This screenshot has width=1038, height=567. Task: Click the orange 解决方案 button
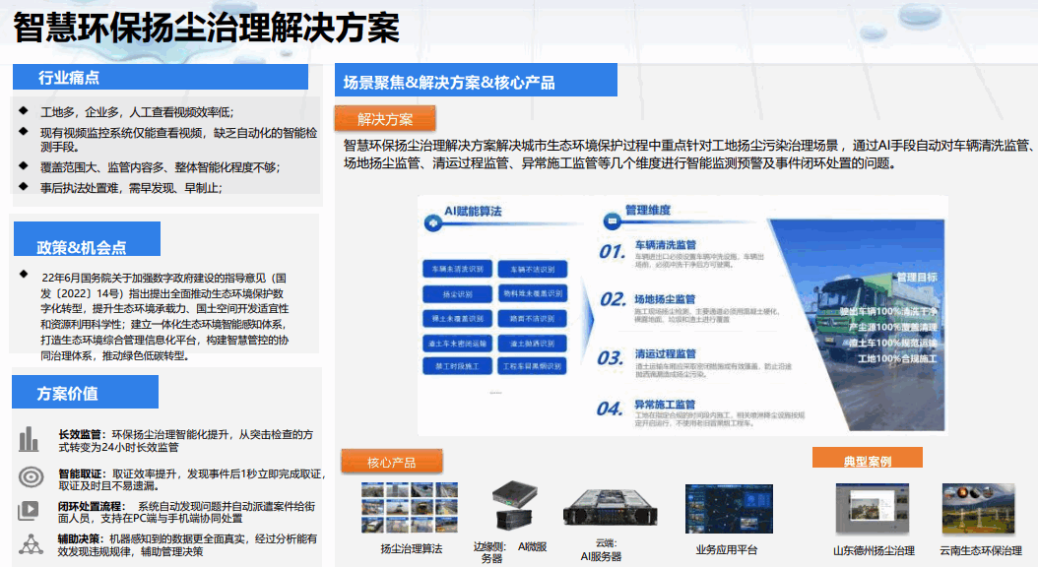pyautogui.click(x=385, y=119)
